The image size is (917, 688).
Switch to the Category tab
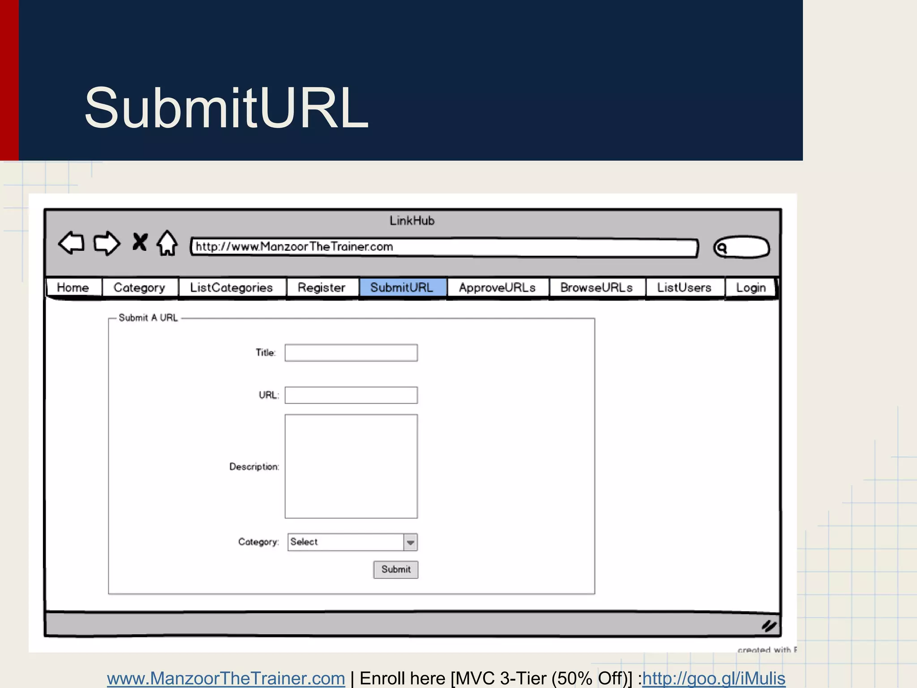point(140,288)
